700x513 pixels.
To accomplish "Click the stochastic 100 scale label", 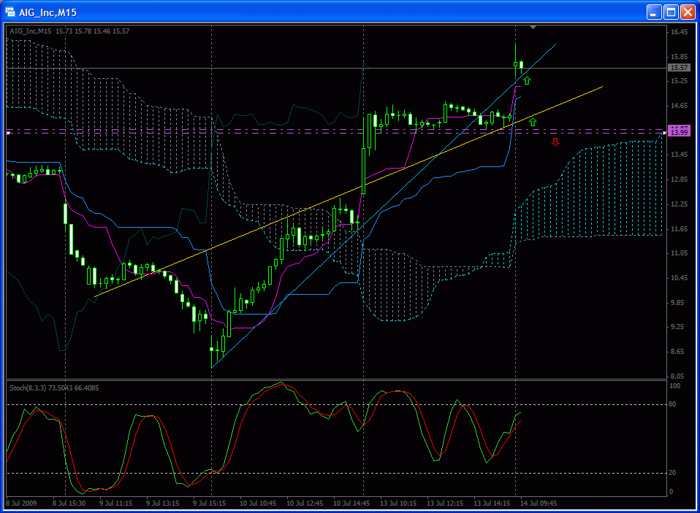I will (675, 386).
